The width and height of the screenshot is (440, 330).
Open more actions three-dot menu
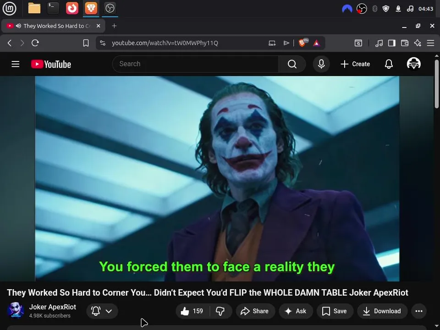[x=419, y=311]
